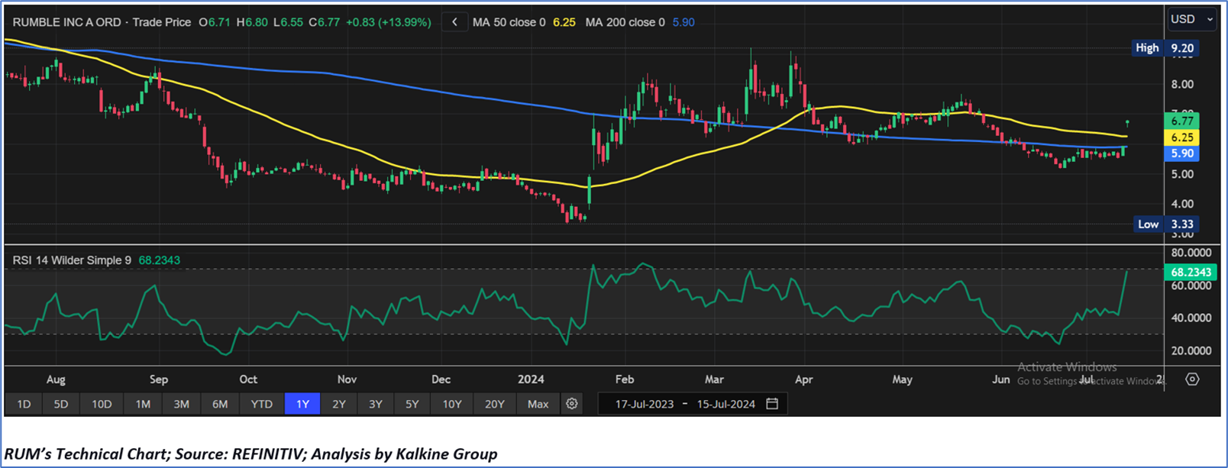Image resolution: width=1228 pixels, height=468 pixels.
Task: Click the start date 17-Jul-2023 field
Action: pos(644,404)
